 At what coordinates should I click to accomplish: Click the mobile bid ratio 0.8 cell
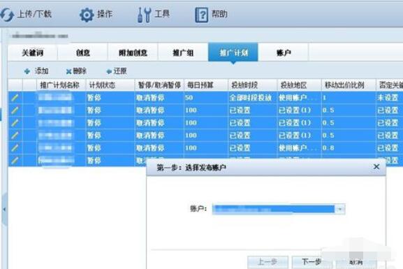coord(328,148)
